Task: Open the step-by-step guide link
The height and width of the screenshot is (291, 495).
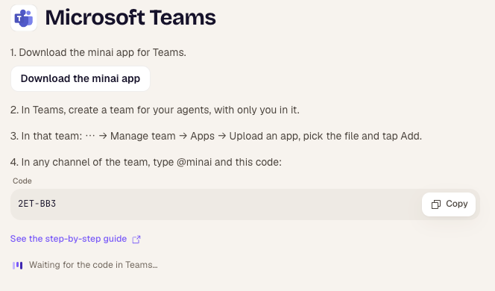Action: click(69, 239)
